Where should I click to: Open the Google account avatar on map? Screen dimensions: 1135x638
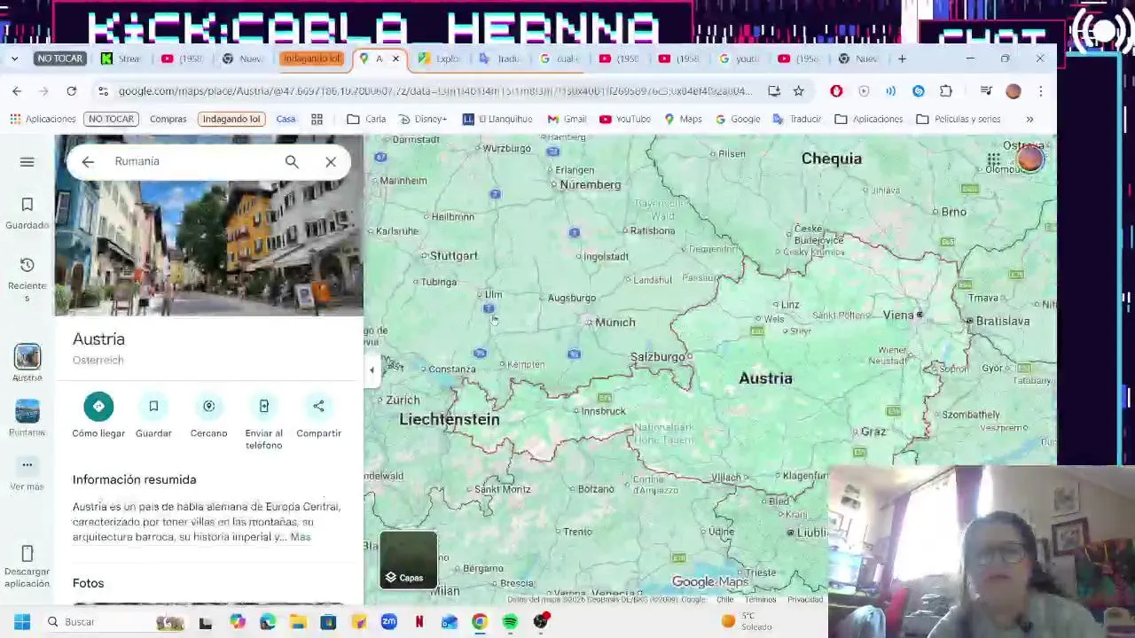[1029, 159]
